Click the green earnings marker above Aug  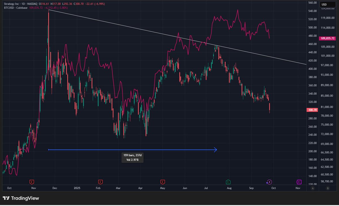(x=228, y=182)
